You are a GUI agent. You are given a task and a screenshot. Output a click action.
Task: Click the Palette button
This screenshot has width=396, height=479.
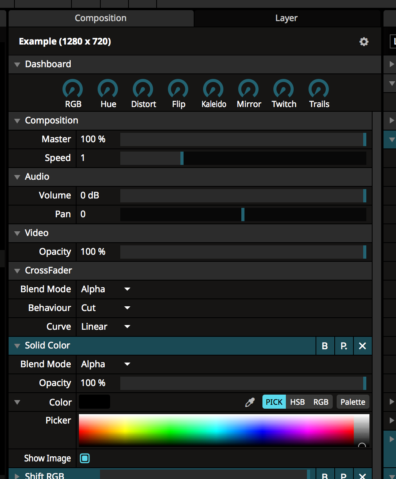[353, 402]
